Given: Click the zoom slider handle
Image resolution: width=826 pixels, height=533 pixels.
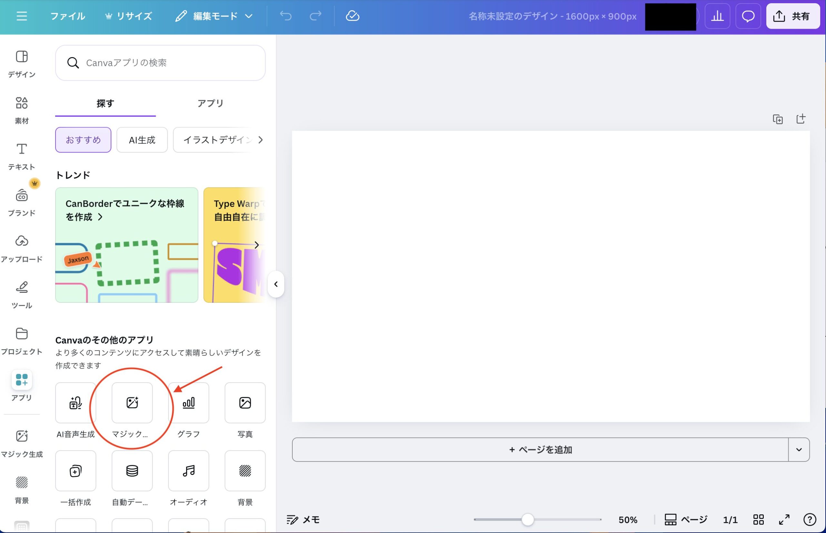Looking at the screenshot, I should (x=528, y=519).
